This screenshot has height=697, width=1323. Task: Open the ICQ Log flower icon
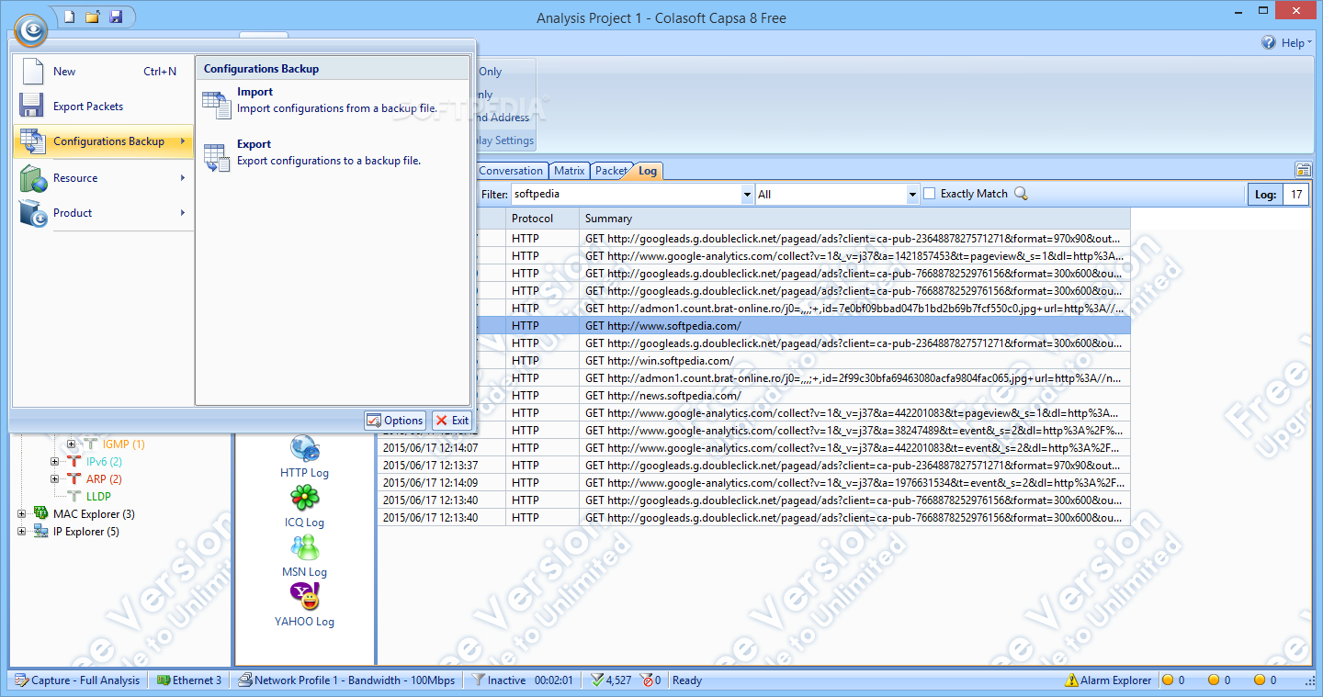[305, 499]
